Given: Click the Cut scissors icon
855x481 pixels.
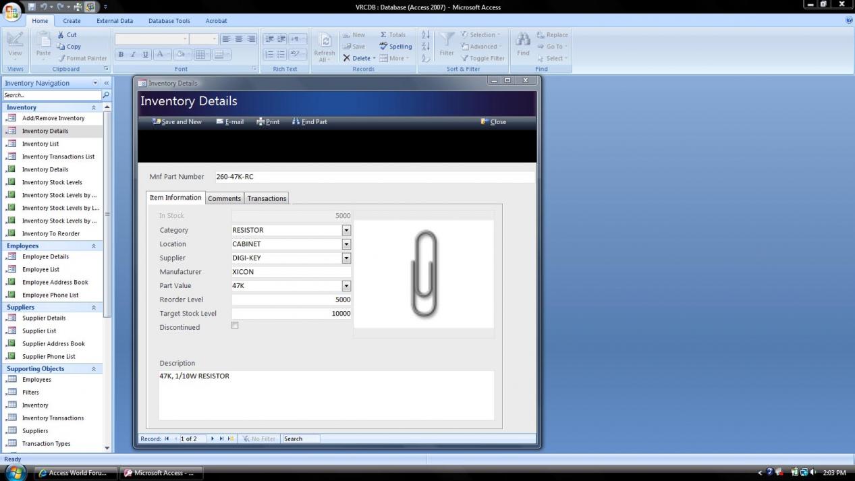Looking at the screenshot, I should tap(61, 34).
